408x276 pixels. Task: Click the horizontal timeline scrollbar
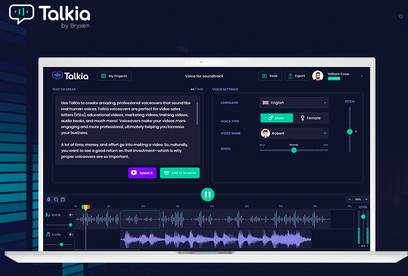(107, 250)
